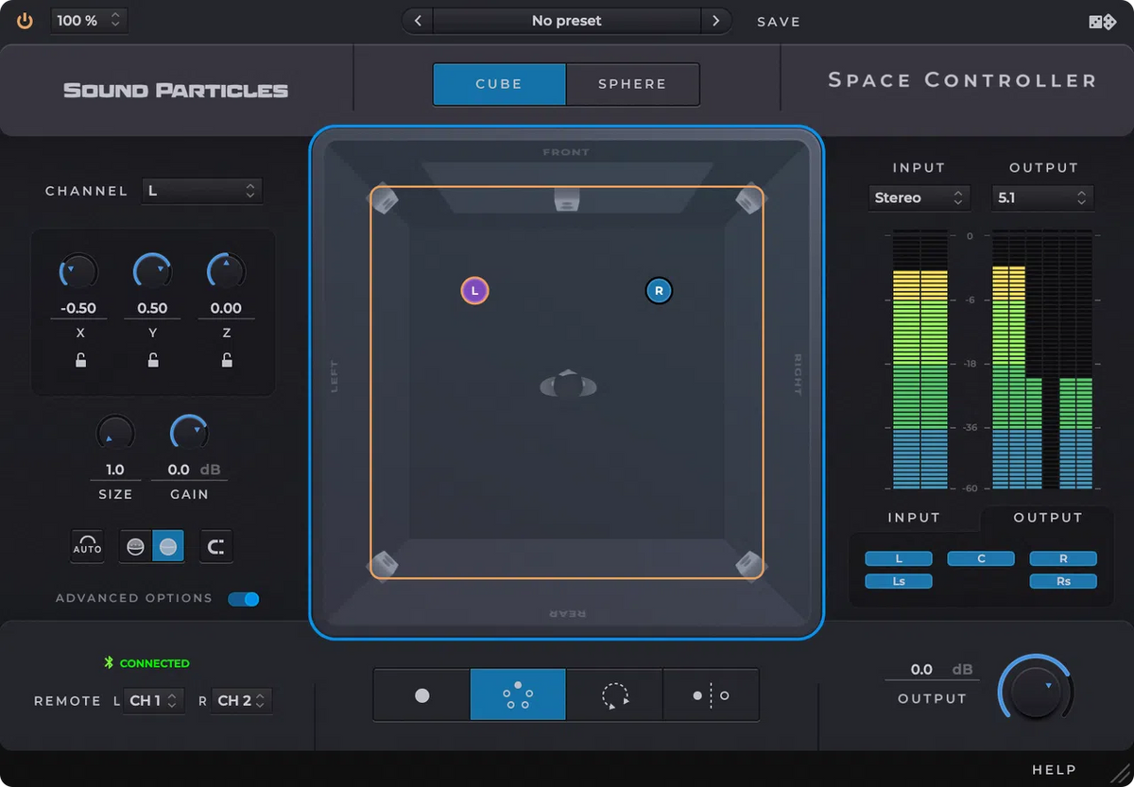Open the Channel dropdown showing L
The height and width of the screenshot is (787, 1134).
click(201, 190)
